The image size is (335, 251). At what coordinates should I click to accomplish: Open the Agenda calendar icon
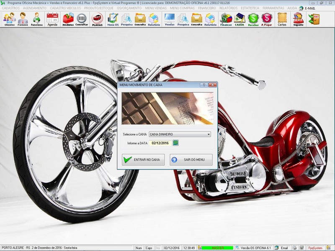[52, 19]
